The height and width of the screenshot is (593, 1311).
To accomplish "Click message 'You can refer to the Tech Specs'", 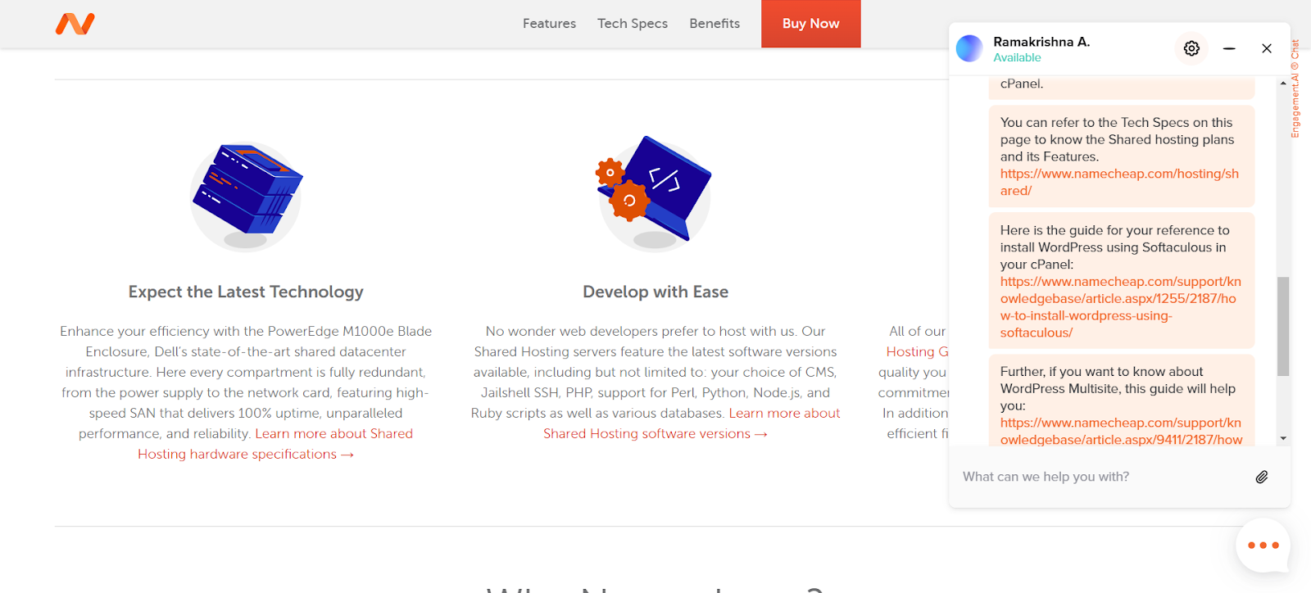I will click(1121, 156).
